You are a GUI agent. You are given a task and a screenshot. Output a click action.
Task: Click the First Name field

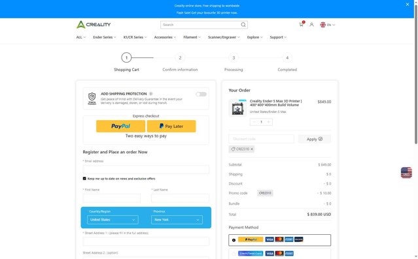click(111, 198)
